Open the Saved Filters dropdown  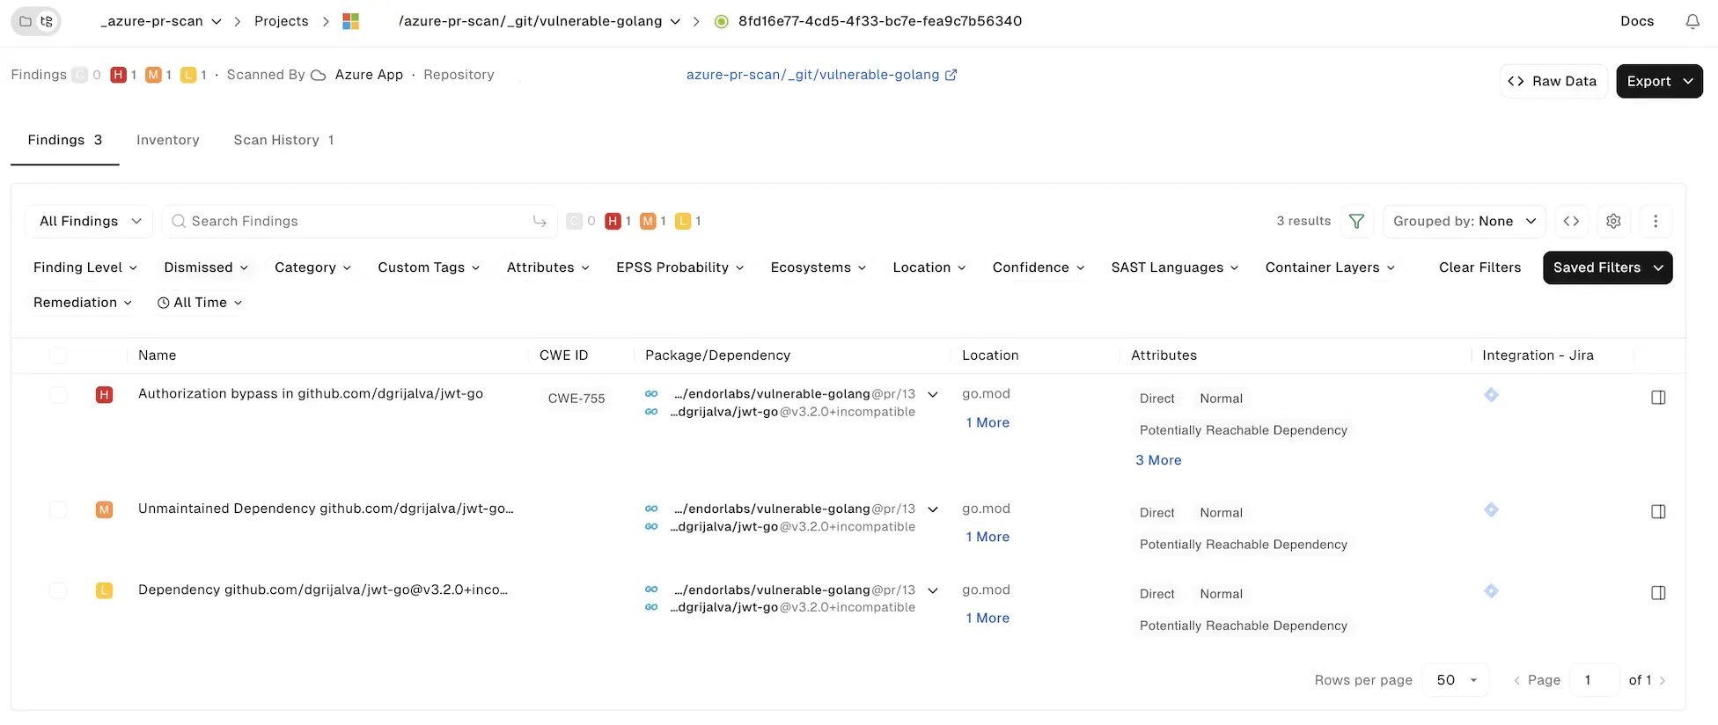pos(1607,267)
